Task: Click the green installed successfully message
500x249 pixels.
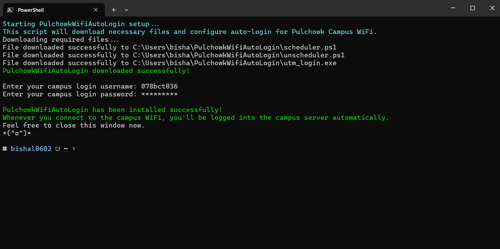Action: tap(112, 110)
